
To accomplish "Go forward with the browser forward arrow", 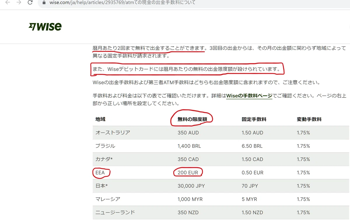I will point(19,3).
